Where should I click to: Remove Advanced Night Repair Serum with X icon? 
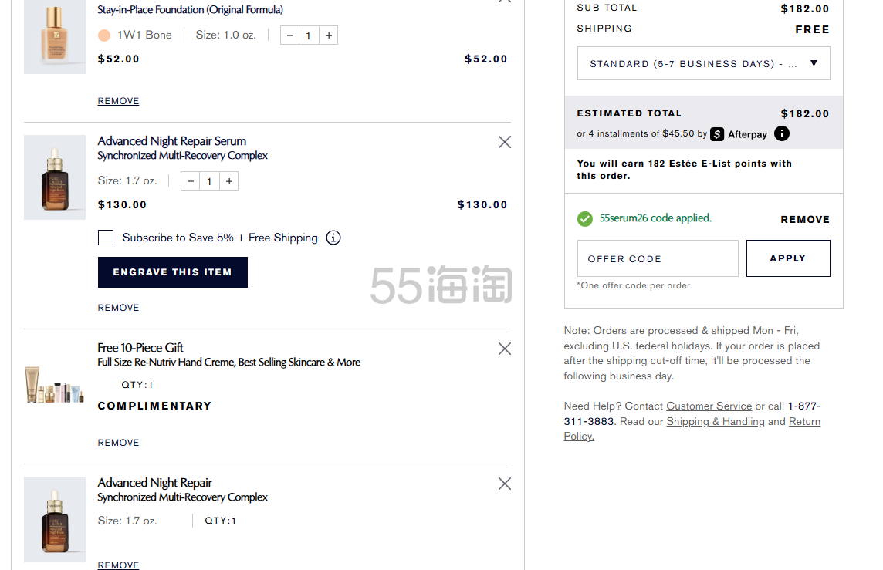[x=505, y=142]
